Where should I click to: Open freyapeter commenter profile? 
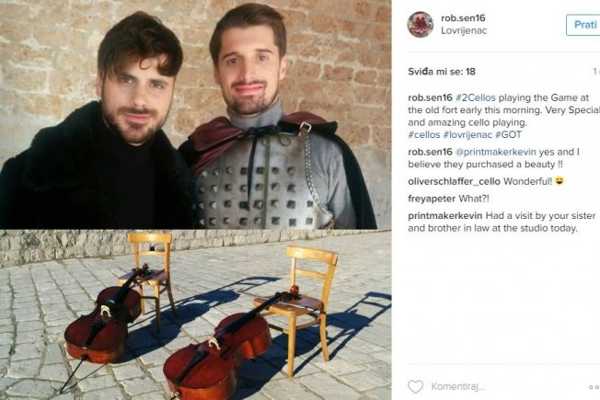(432, 199)
